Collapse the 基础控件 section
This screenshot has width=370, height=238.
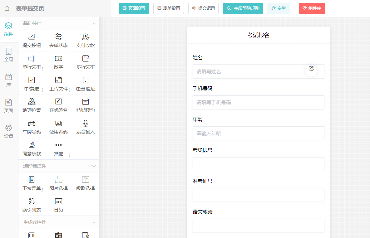tap(94, 24)
